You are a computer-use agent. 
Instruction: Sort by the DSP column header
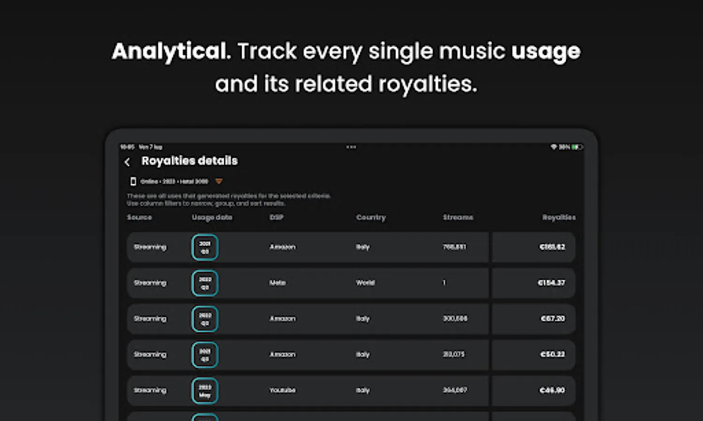coord(276,218)
